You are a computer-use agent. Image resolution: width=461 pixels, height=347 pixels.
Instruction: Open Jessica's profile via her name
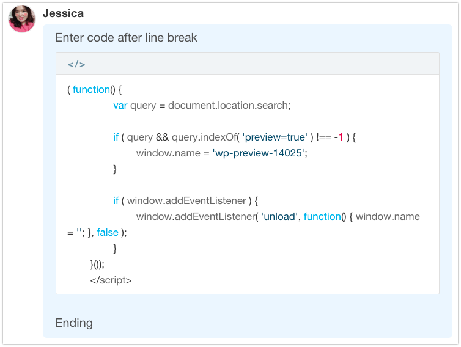(x=64, y=13)
